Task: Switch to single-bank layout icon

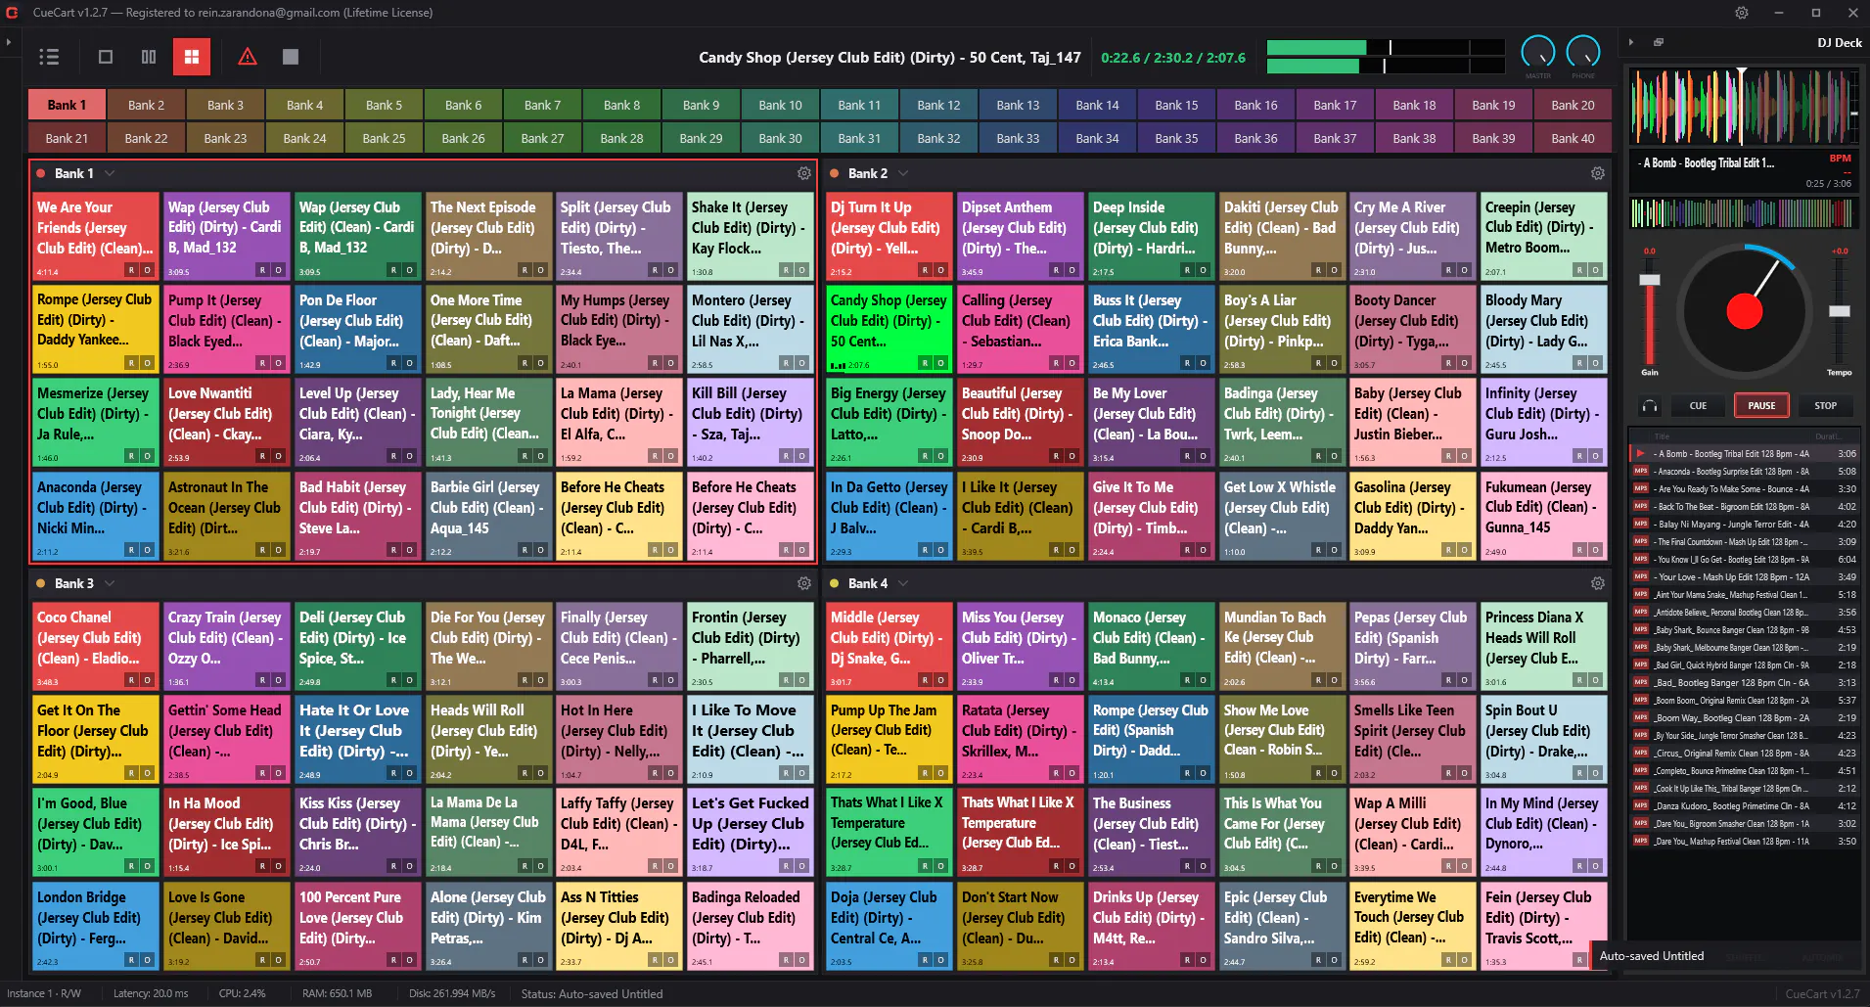Action: [x=106, y=57]
